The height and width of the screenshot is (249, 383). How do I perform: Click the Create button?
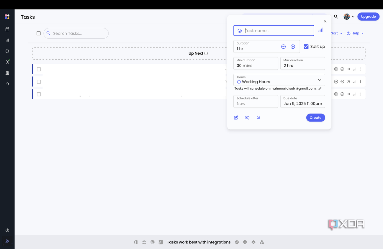coord(315,118)
